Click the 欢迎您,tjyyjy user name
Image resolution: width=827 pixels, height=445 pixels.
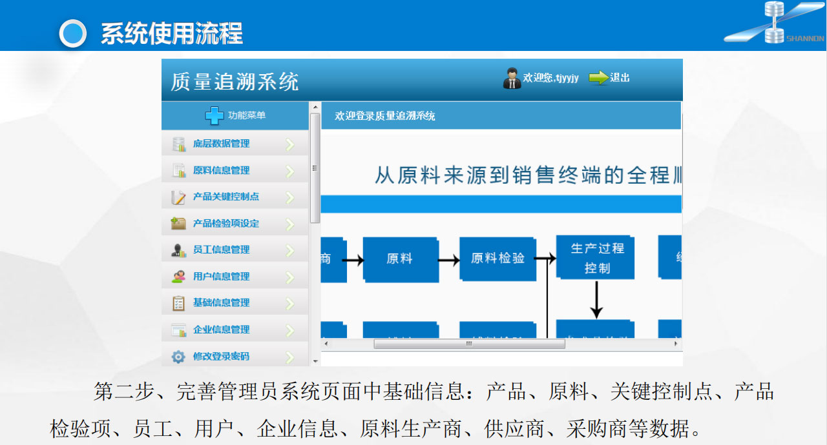550,78
